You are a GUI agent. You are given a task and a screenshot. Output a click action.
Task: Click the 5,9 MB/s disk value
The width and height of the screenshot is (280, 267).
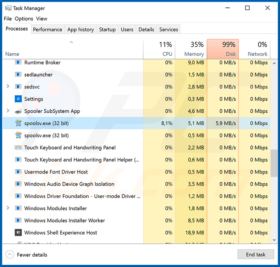(226, 123)
